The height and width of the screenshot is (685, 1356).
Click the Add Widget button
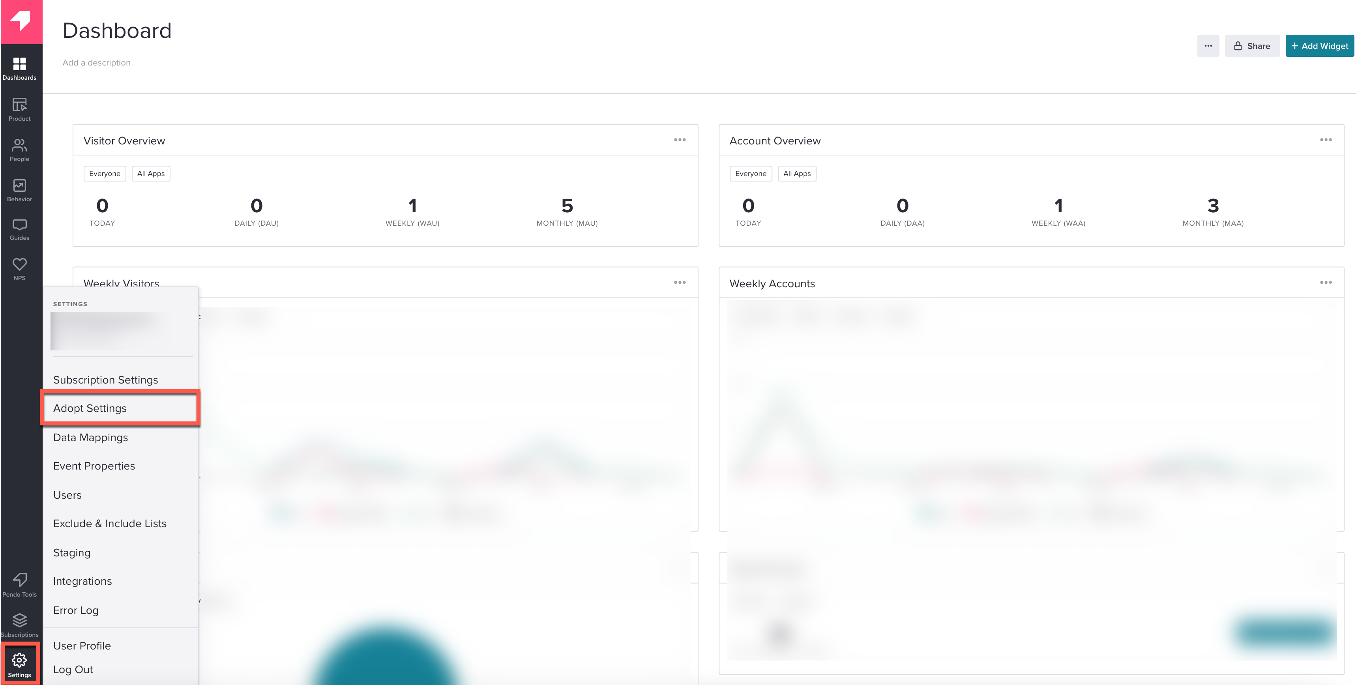[1319, 46]
